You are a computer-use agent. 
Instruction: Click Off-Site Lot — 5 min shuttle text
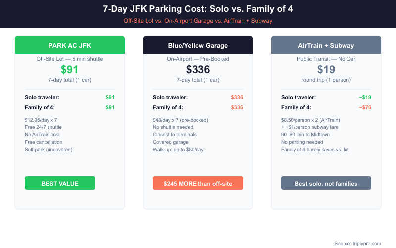[69, 59]
